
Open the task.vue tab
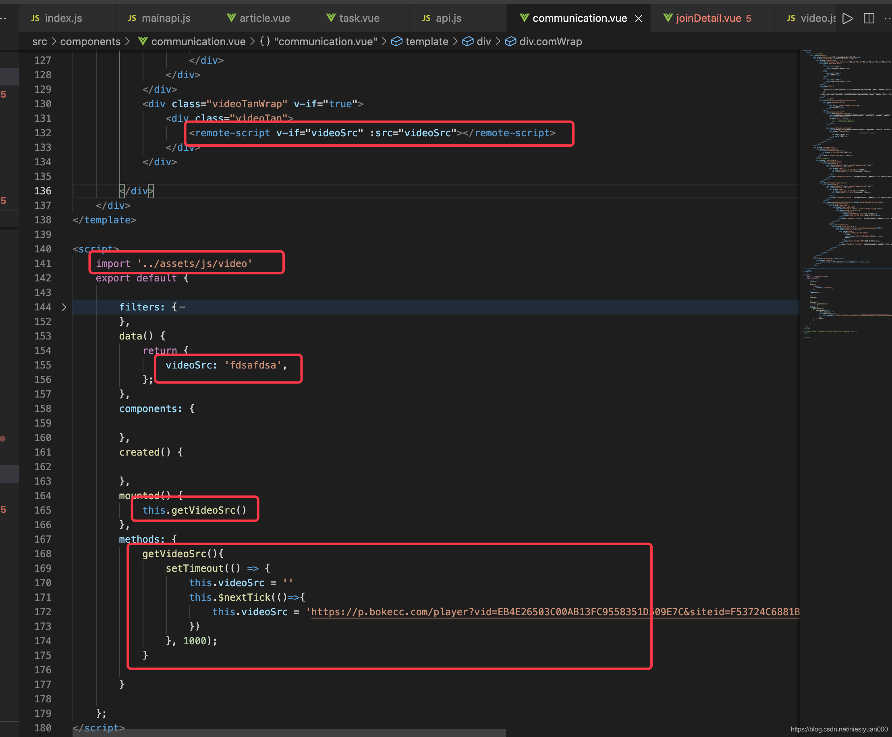359,18
